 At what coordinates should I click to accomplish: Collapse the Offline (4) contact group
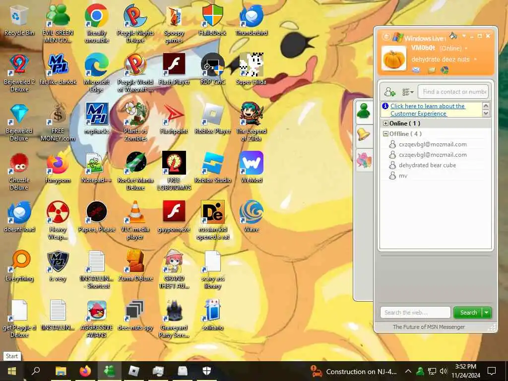pos(385,134)
